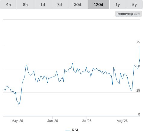143x138 pixels.
Task: Switch to the 4h time range
Action: tap(8, 5)
